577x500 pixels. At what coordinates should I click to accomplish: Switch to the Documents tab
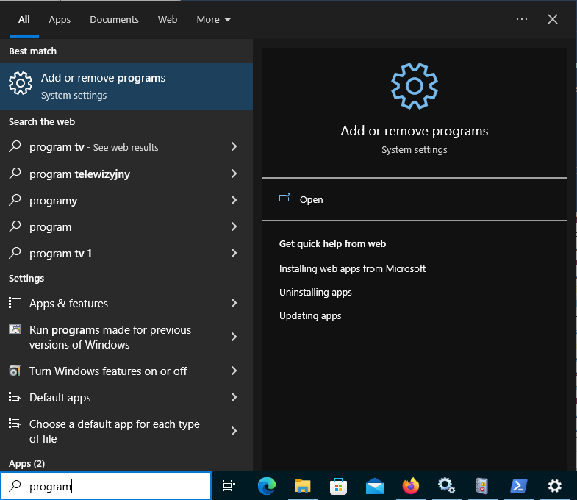[114, 20]
